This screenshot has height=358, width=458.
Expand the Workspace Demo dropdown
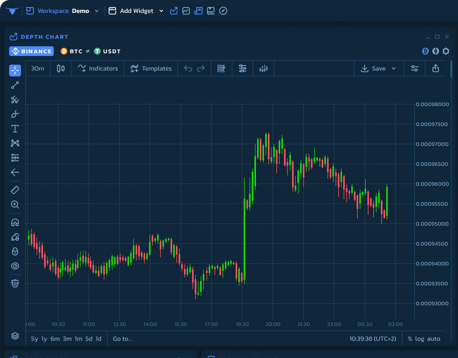click(x=97, y=11)
